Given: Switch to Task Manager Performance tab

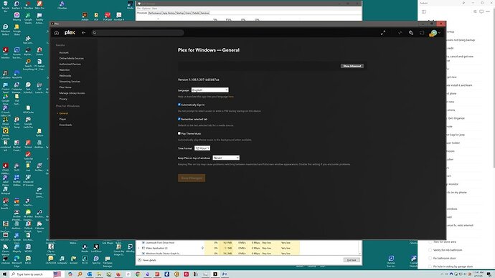Looking at the screenshot, I should click(x=155, y=13).
